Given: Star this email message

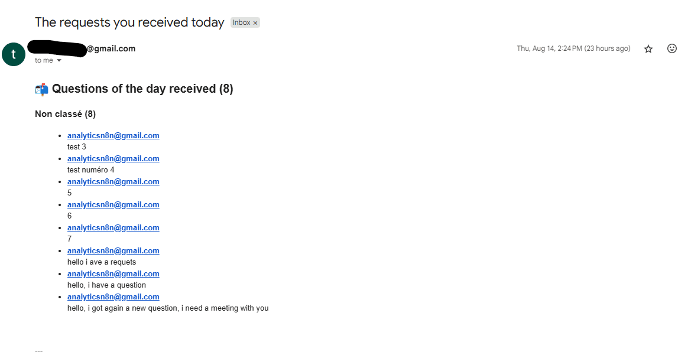Looking at the screenshot, I should point(648,48).
